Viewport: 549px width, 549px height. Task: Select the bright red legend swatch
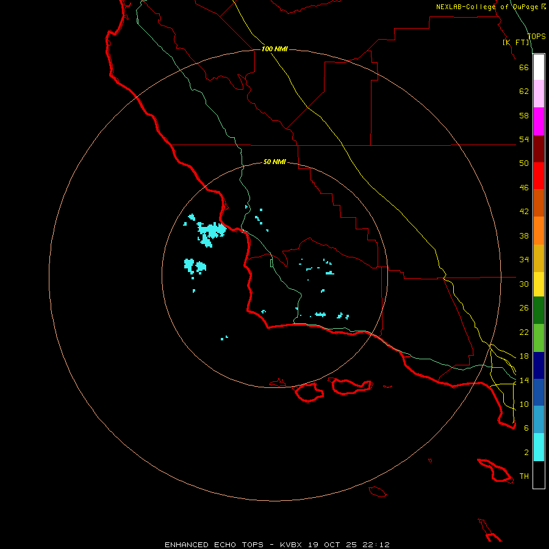[x=539, y=176]
